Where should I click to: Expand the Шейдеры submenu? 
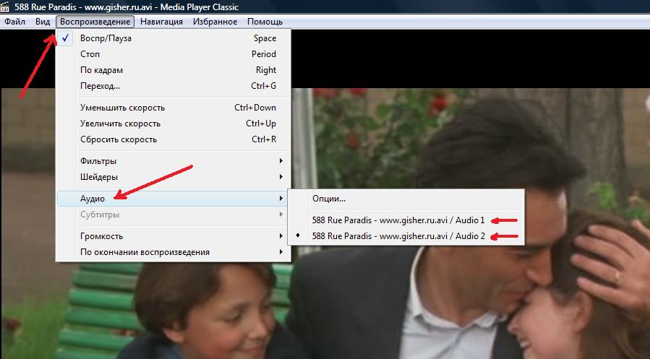pyautogui.click(x=99, y=177)
